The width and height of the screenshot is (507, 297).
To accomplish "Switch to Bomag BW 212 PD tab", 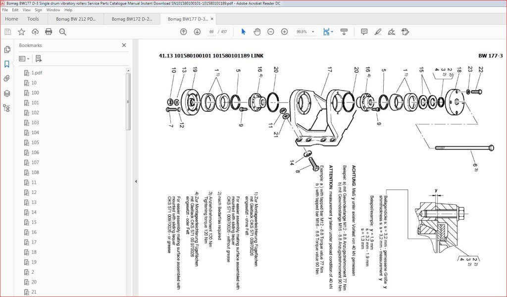I will coord(76,19).
